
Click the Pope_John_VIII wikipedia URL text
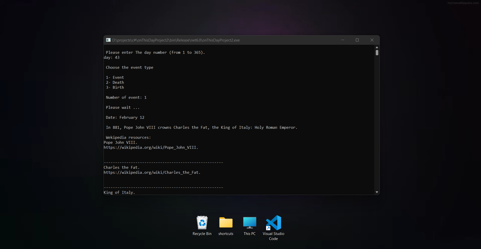click(x=151, y=147)
